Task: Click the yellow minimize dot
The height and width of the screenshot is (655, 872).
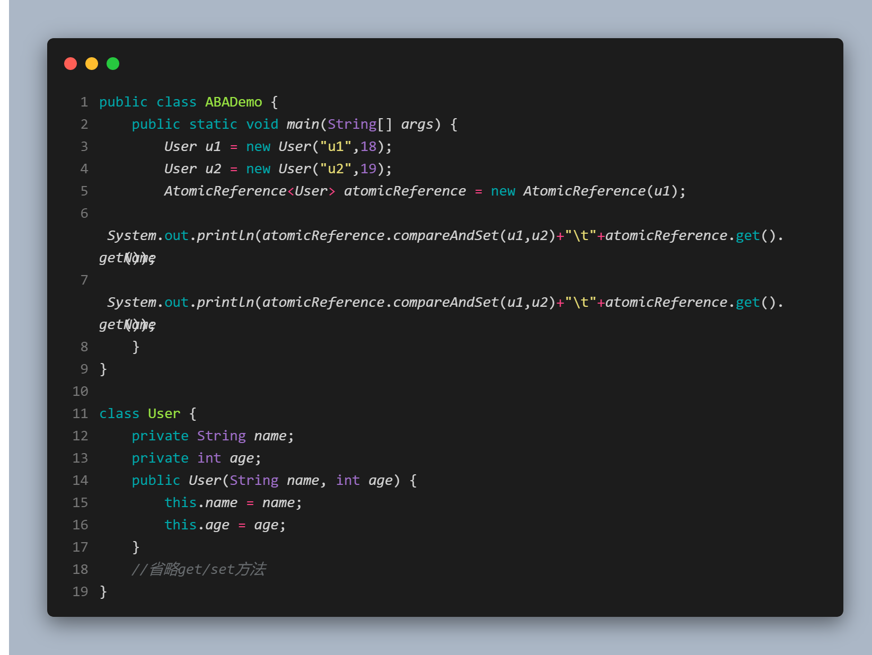Action: 92,64
